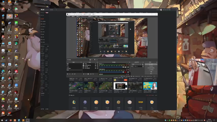
Task: Mute the first mixer channel via its speaker icon
Action: tap(126, 67)
